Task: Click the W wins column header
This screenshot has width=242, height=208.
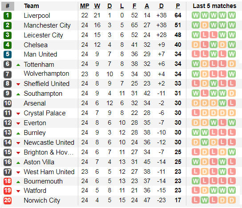Action: pos(97,6)
